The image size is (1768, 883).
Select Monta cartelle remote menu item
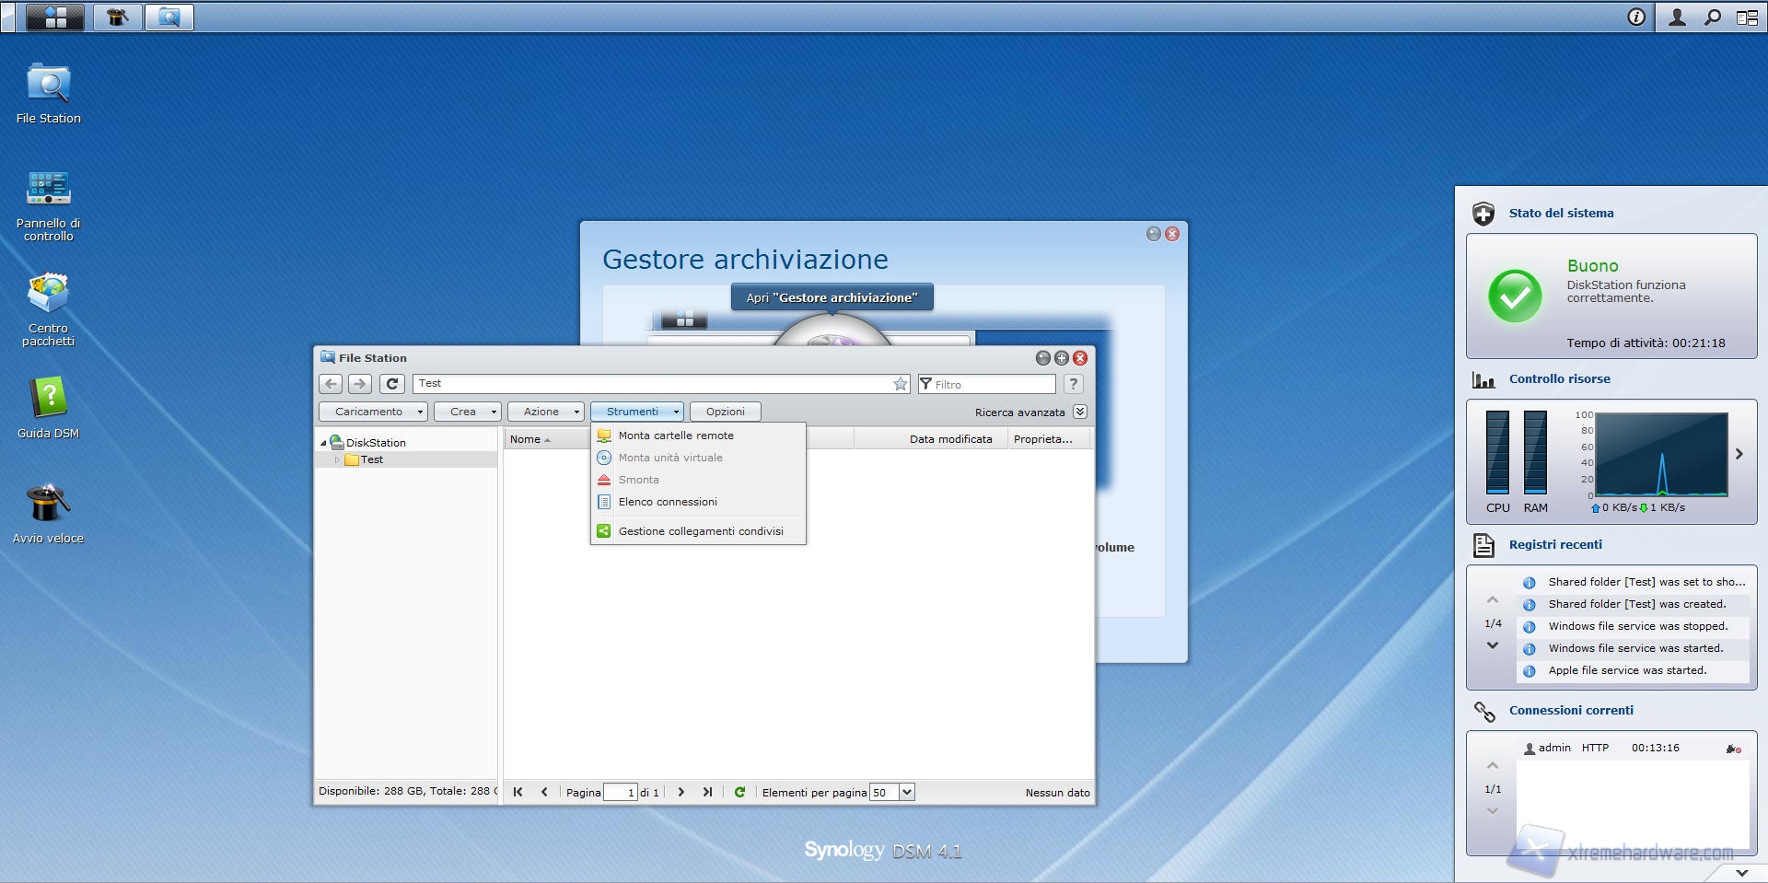tap(676, 436)
